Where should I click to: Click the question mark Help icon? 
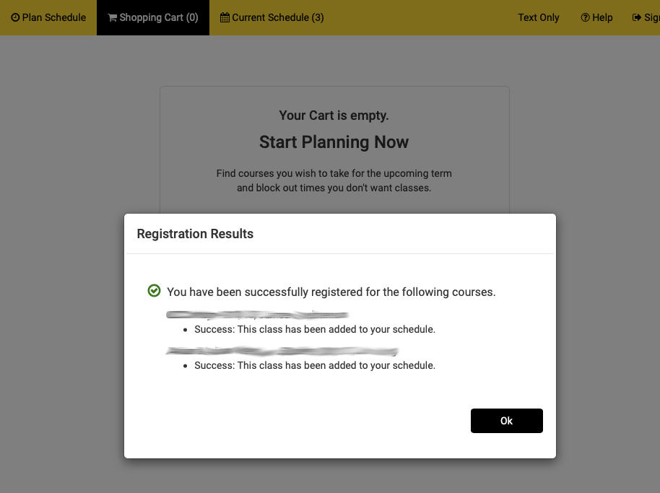tap(585, 17)
